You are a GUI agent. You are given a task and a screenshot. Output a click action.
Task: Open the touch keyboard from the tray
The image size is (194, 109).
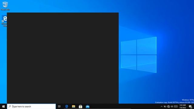[176, 106]
